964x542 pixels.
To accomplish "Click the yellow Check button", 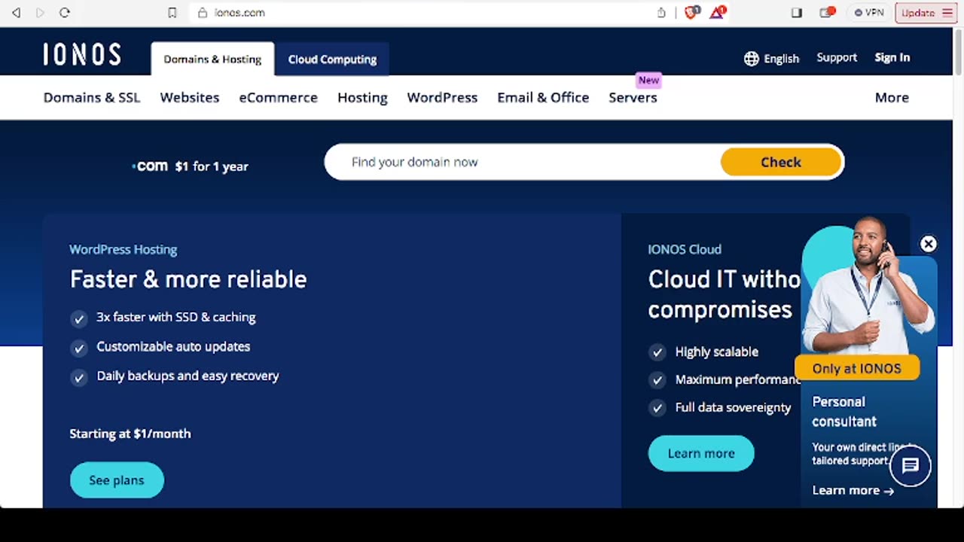I will click(x=780, y=162).
